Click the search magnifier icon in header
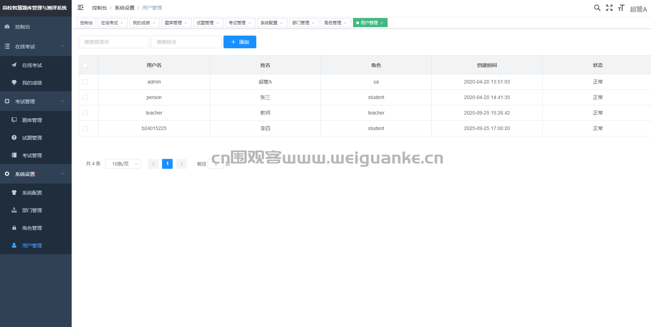Viewport: 651px width, 327px height. tap(597, 8)
